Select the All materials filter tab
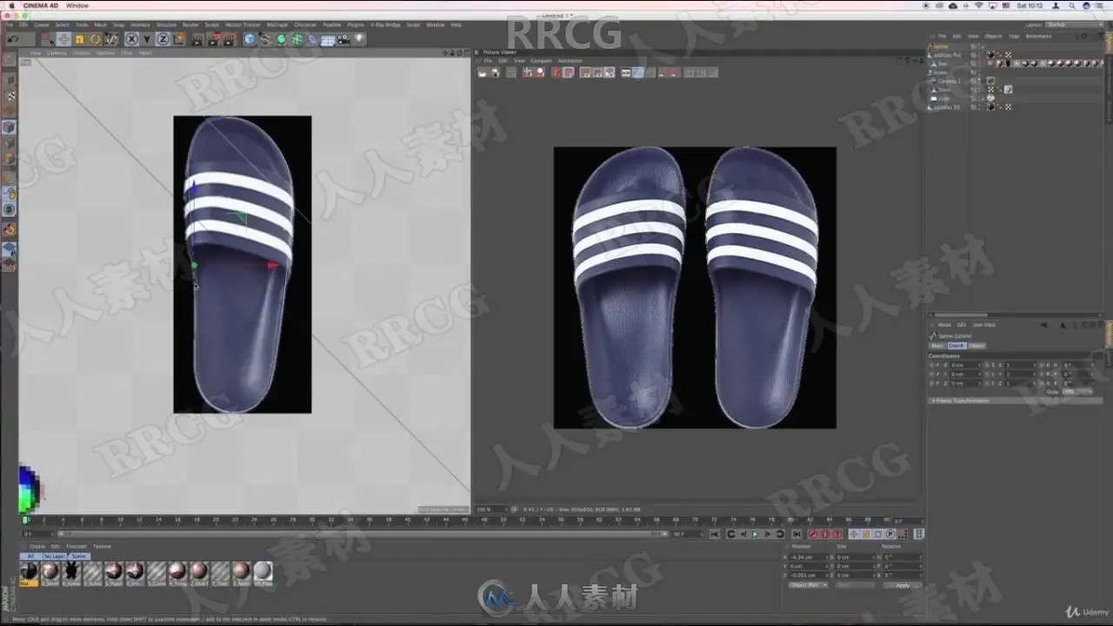The height and width of the screenshot is (626, 1113). tap(30, 556)
